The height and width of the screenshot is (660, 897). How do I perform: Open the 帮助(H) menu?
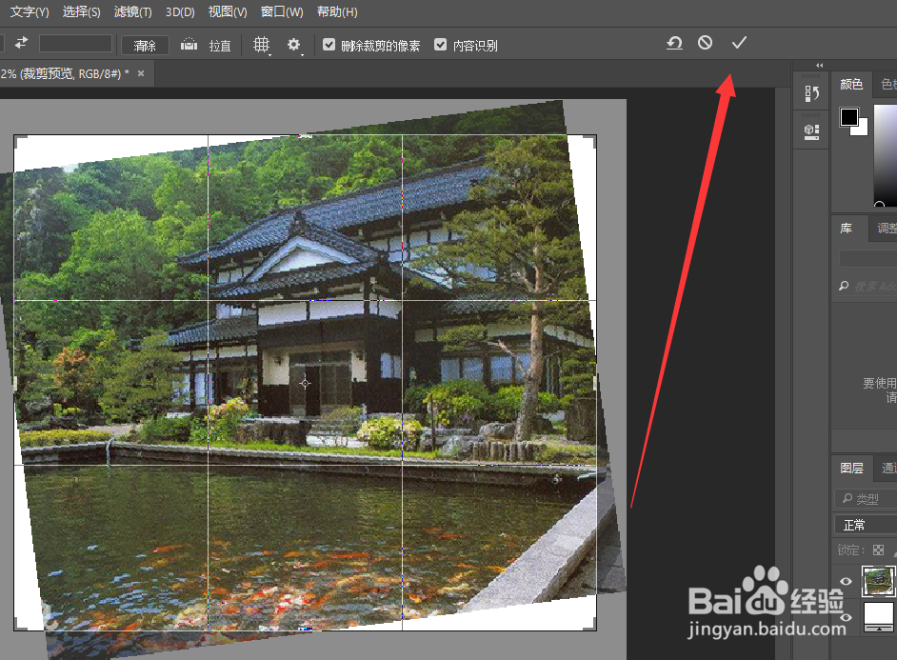[337, 12]
